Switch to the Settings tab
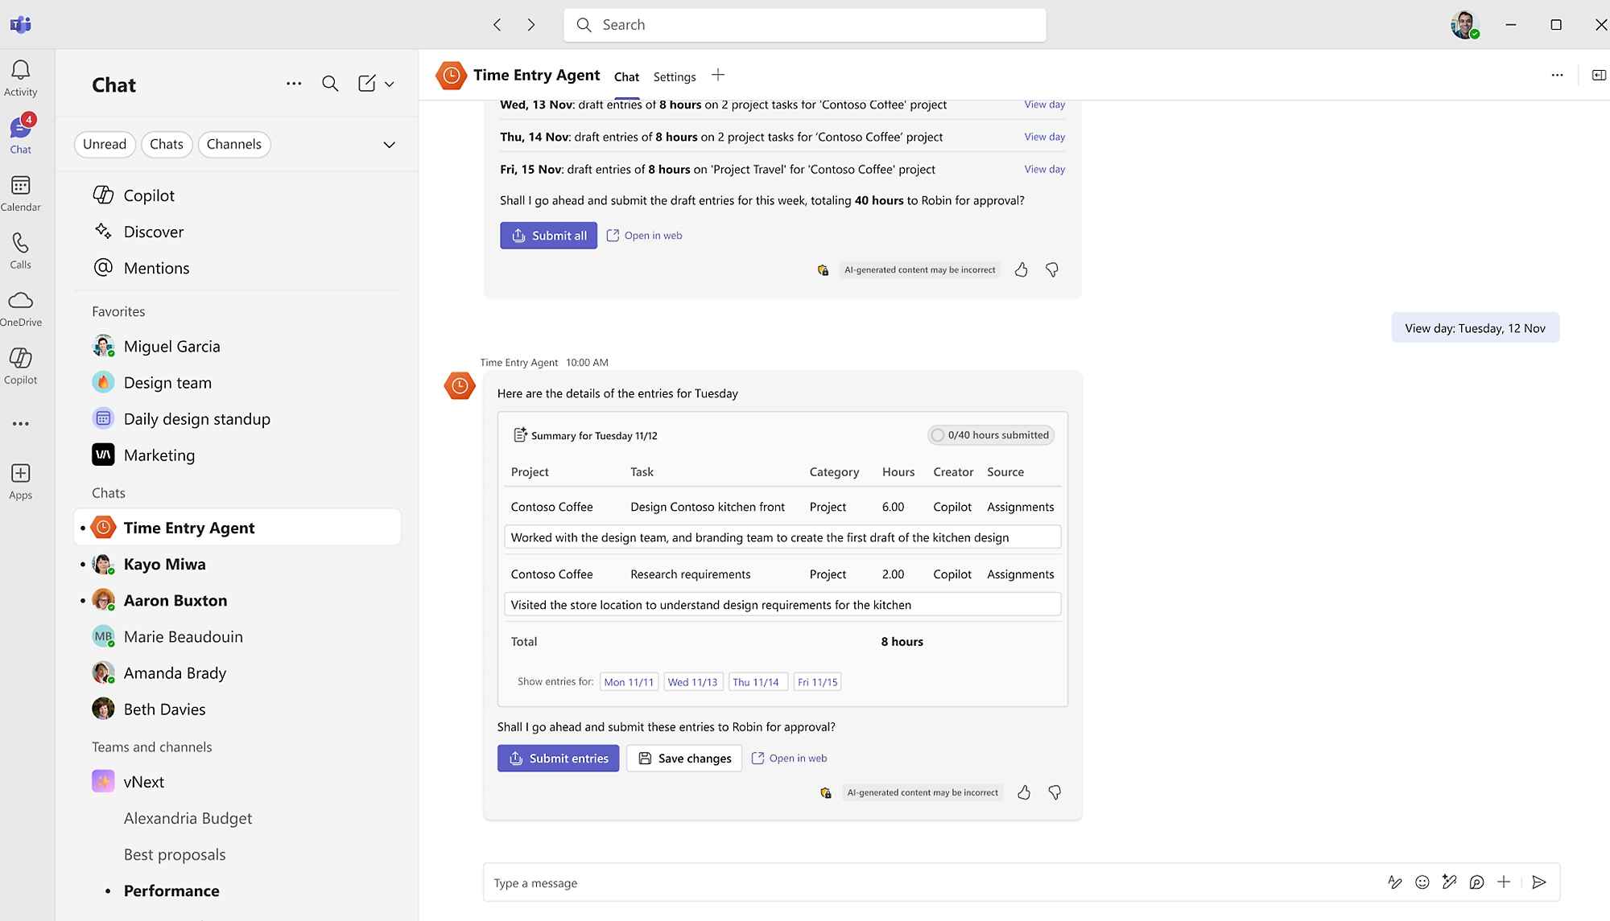1610x921 pixels. tap(674, 76)
